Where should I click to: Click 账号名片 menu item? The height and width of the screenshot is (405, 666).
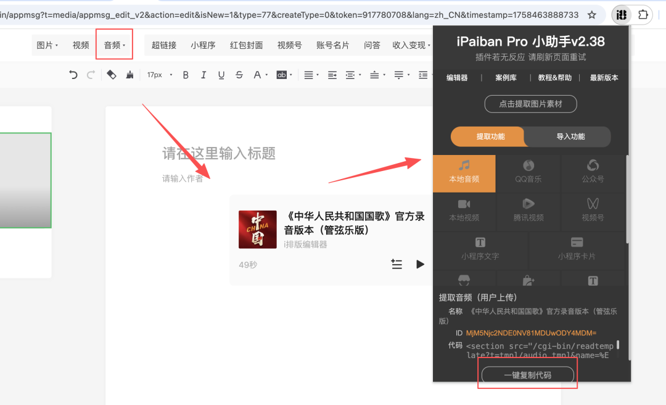tap(333, 45)
